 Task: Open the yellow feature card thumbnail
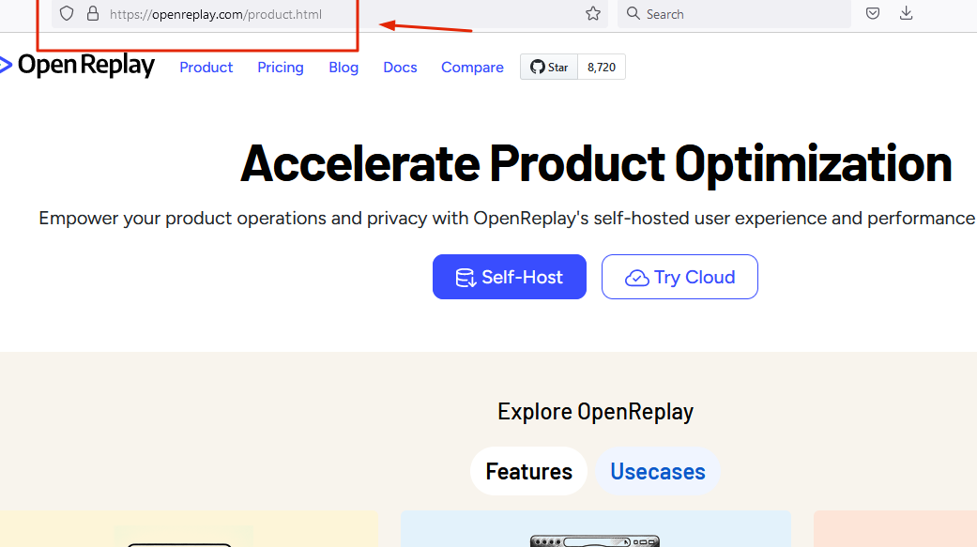point(189,529)
